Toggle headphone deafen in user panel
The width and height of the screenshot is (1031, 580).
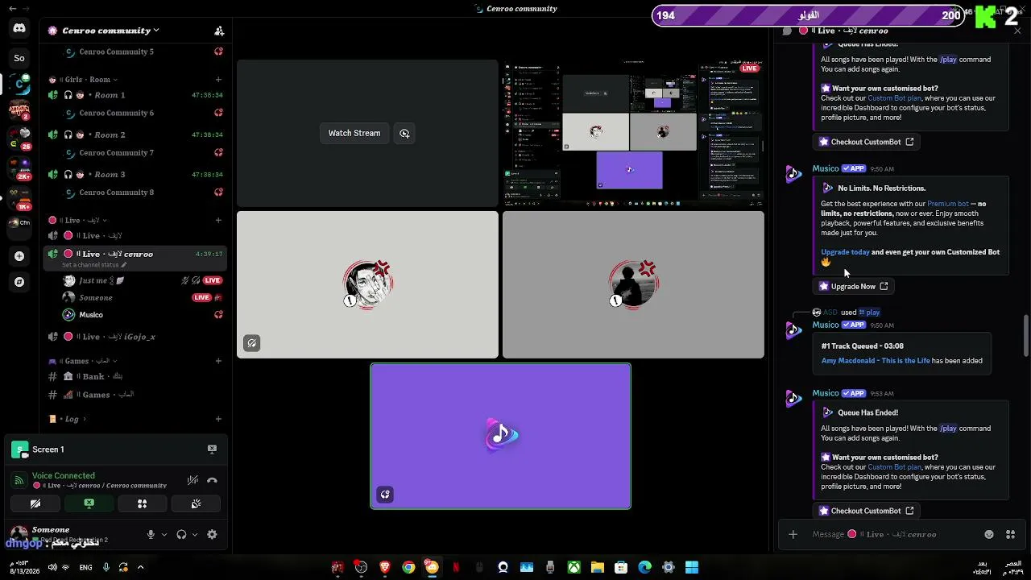click(x=181, y=534)
